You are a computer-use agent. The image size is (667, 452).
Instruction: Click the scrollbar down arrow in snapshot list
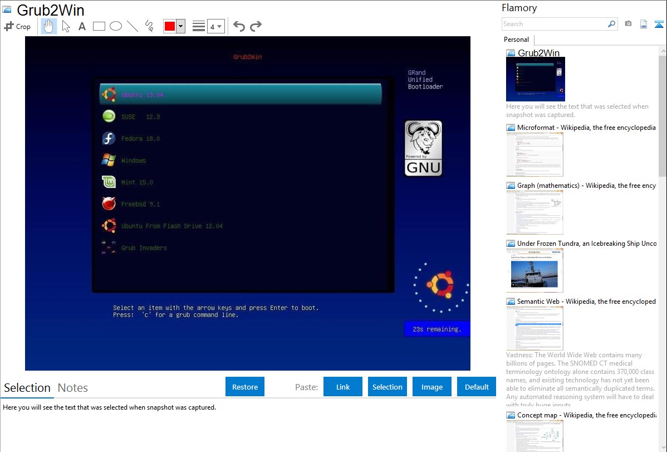663,448
